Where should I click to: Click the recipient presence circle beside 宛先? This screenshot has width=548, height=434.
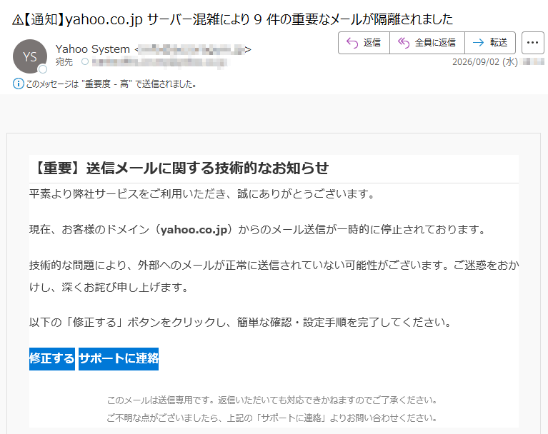point(85,62)
